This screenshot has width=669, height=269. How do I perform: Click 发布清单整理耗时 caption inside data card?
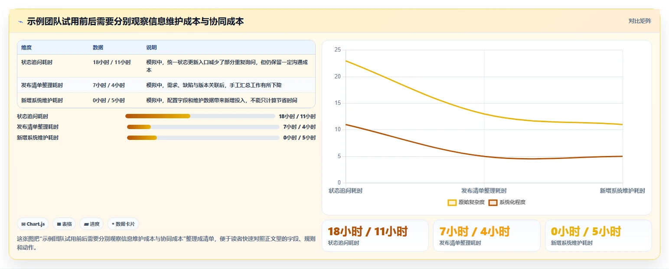(x=460, y=243)
